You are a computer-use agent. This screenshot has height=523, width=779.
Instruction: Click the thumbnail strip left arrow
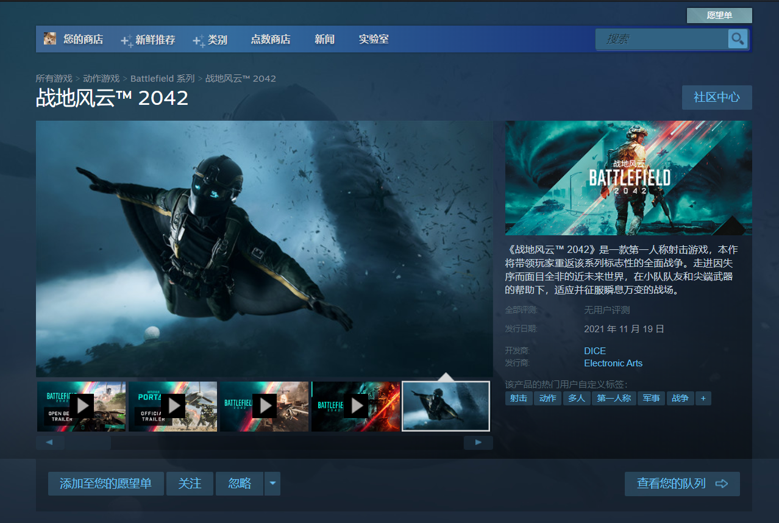50,443
